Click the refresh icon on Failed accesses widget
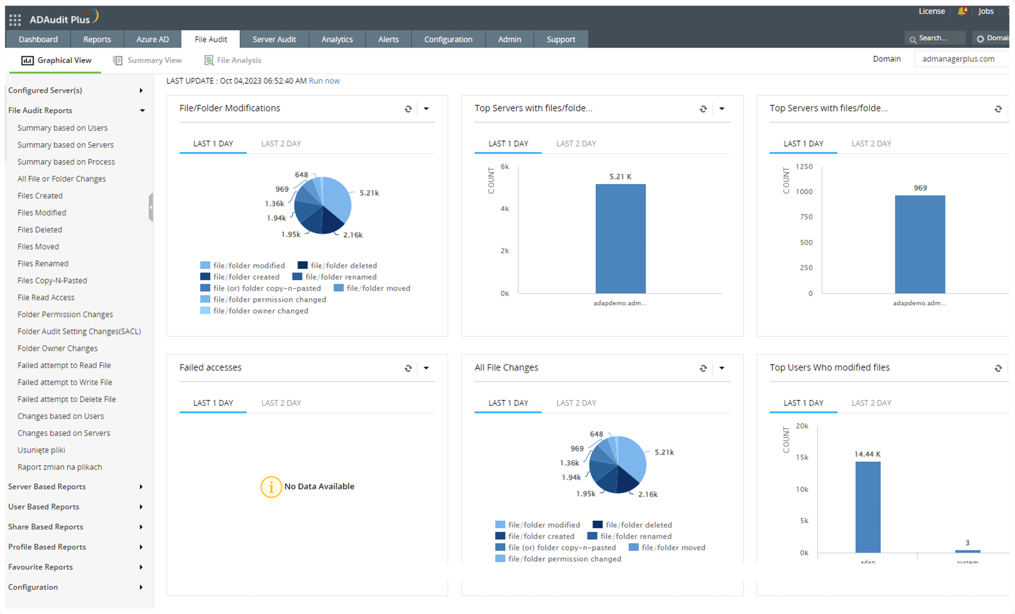This screenshot has width=1015, height=614. [408, 368]
